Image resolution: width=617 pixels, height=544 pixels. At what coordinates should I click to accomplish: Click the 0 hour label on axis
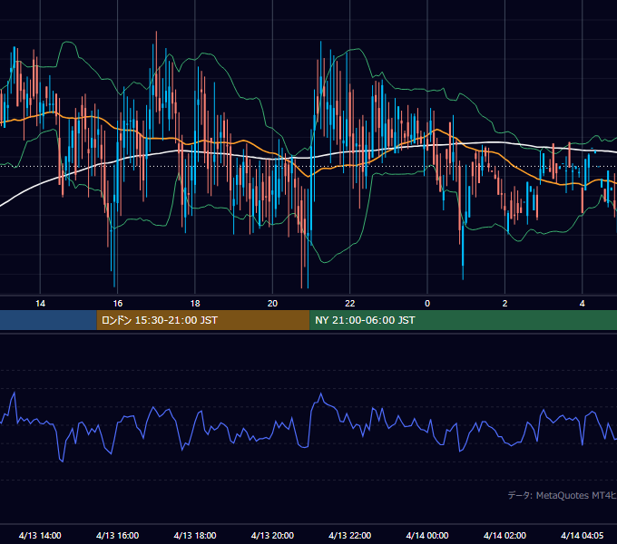pos(427,304)
